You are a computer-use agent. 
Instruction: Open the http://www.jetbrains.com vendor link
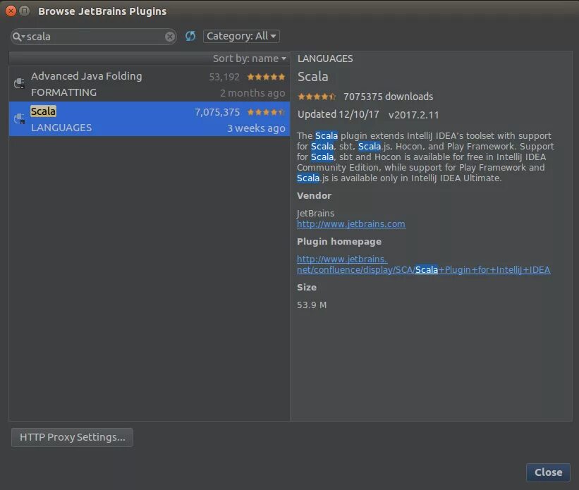(351, 223)
